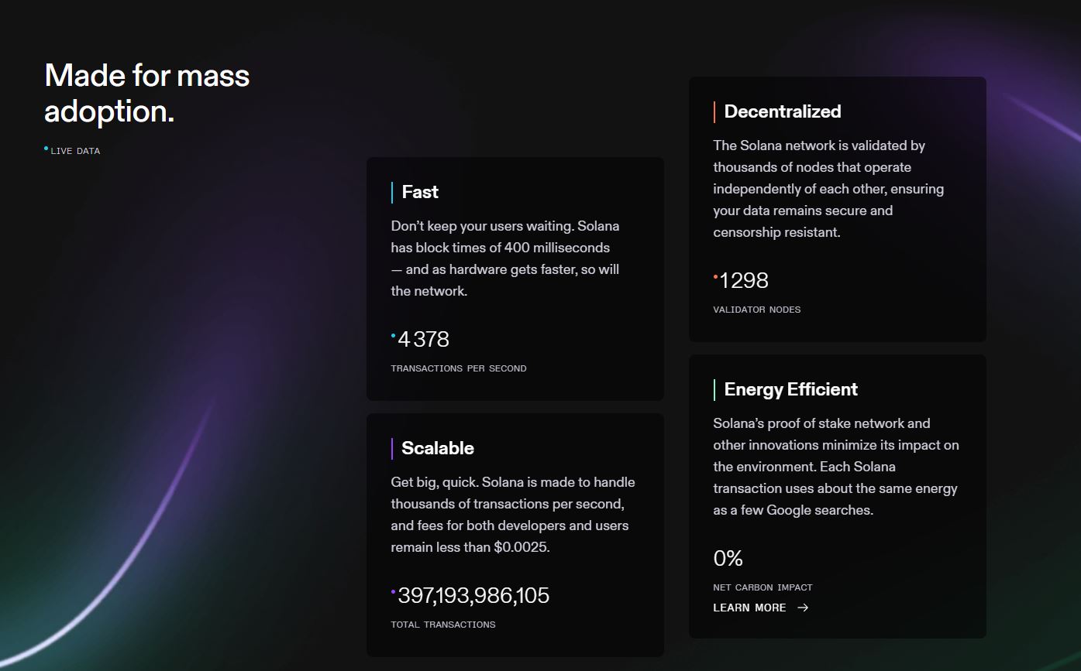
Task: Click the arrow icon beside Learn More
Action: [803, 608]
